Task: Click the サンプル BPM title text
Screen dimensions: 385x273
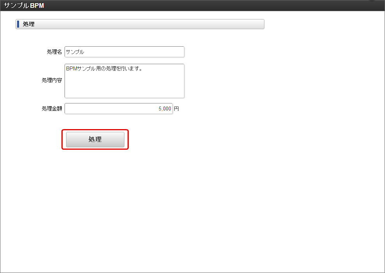Action: pyautogui.click(x=24, y=5)
